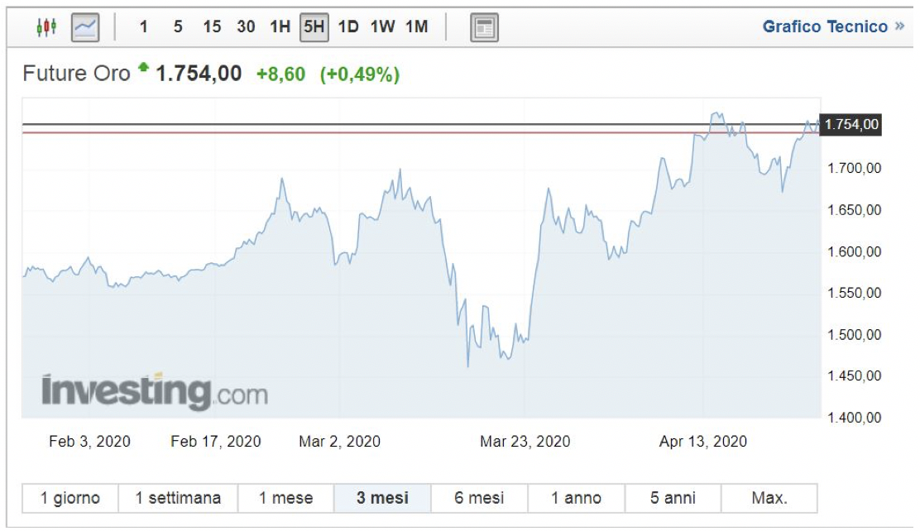Expand chart to Max. range

click(x=769, y=498)
